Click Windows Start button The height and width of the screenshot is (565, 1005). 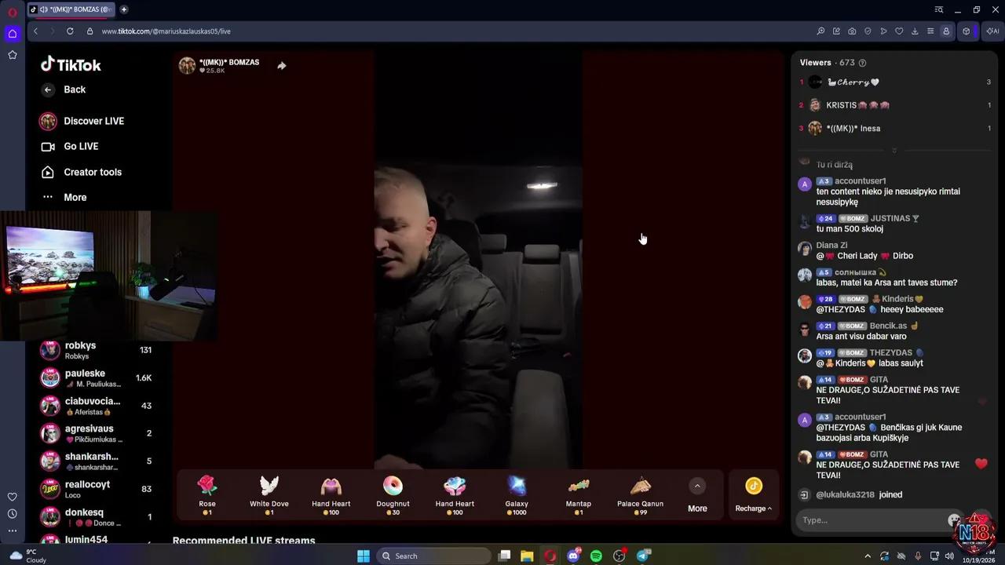[x=364, y=556]
